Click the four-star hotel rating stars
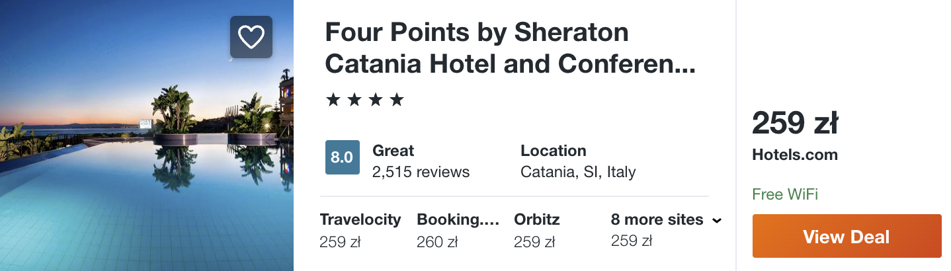 (364, 100)
